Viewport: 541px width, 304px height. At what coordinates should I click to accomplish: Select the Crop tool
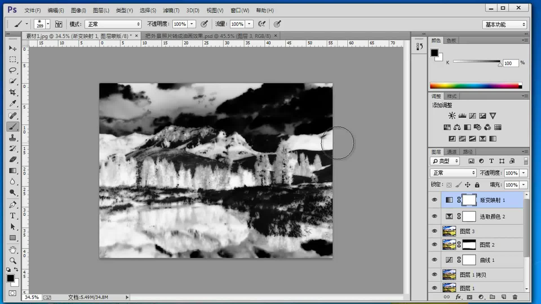[12, 92]
